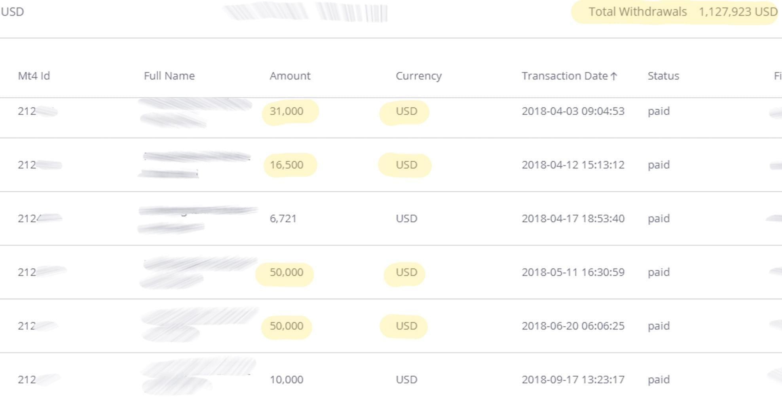Viewport: 782px width, 400px height.
Task: Sort the table by Status column
Action: point(663,76)
